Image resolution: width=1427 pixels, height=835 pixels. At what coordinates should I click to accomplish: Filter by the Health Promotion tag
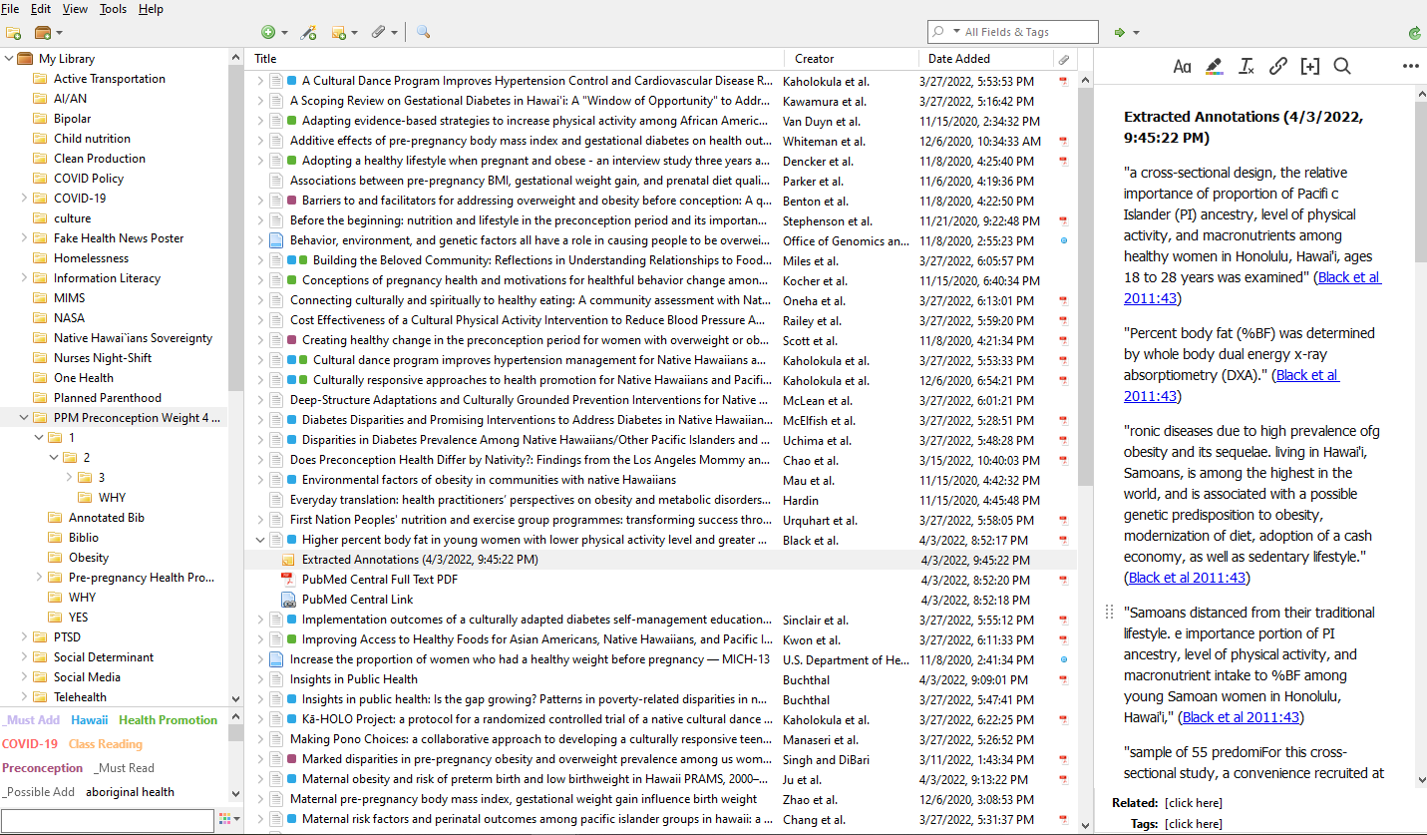click(168, 720)
